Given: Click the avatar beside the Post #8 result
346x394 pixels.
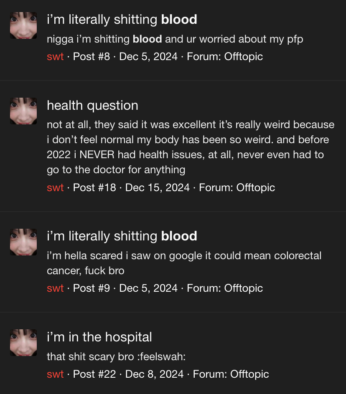Looking at the screenshot, I should point(23,25).
